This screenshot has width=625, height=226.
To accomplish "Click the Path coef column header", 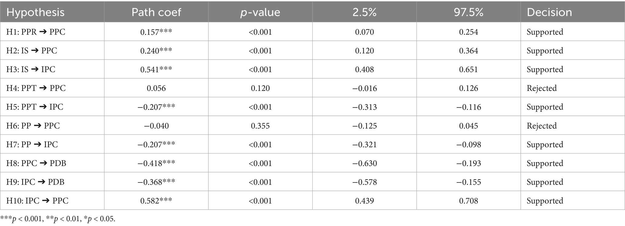I will [x=156, y=12].
